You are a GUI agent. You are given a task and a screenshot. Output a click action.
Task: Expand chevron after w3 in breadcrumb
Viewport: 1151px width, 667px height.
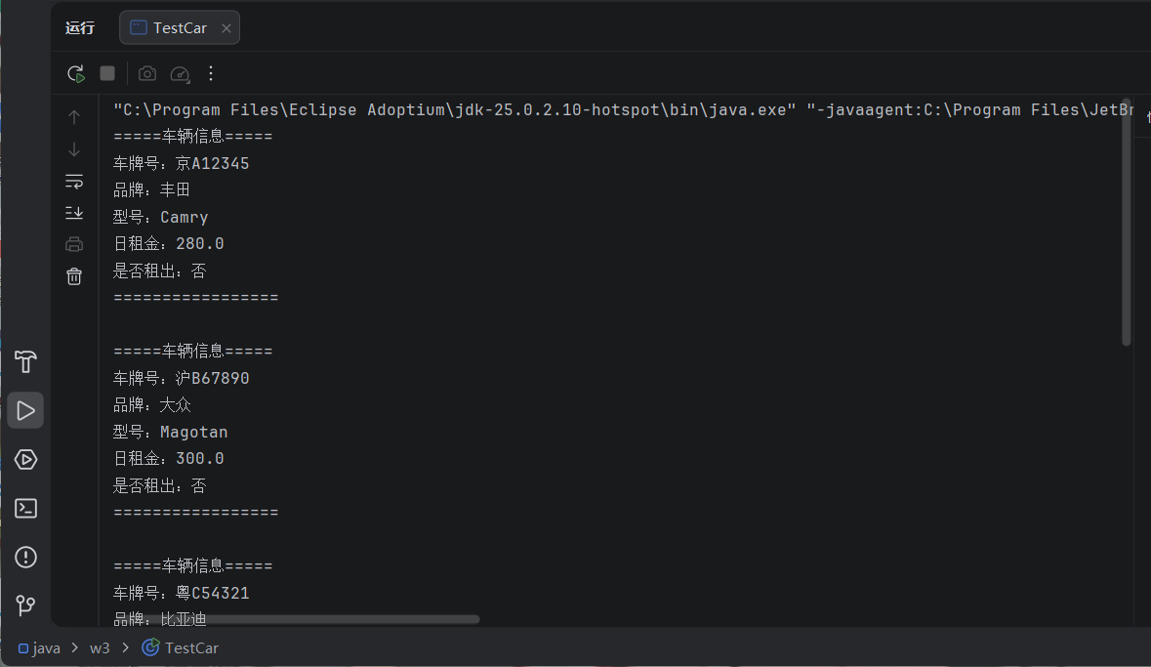pos(125,648)
